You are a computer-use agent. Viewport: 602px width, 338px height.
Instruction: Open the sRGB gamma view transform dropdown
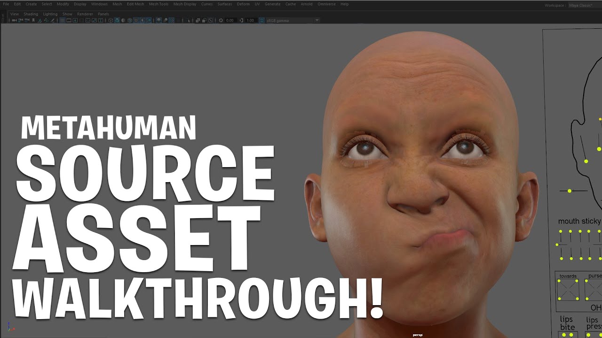coord(293,20)
